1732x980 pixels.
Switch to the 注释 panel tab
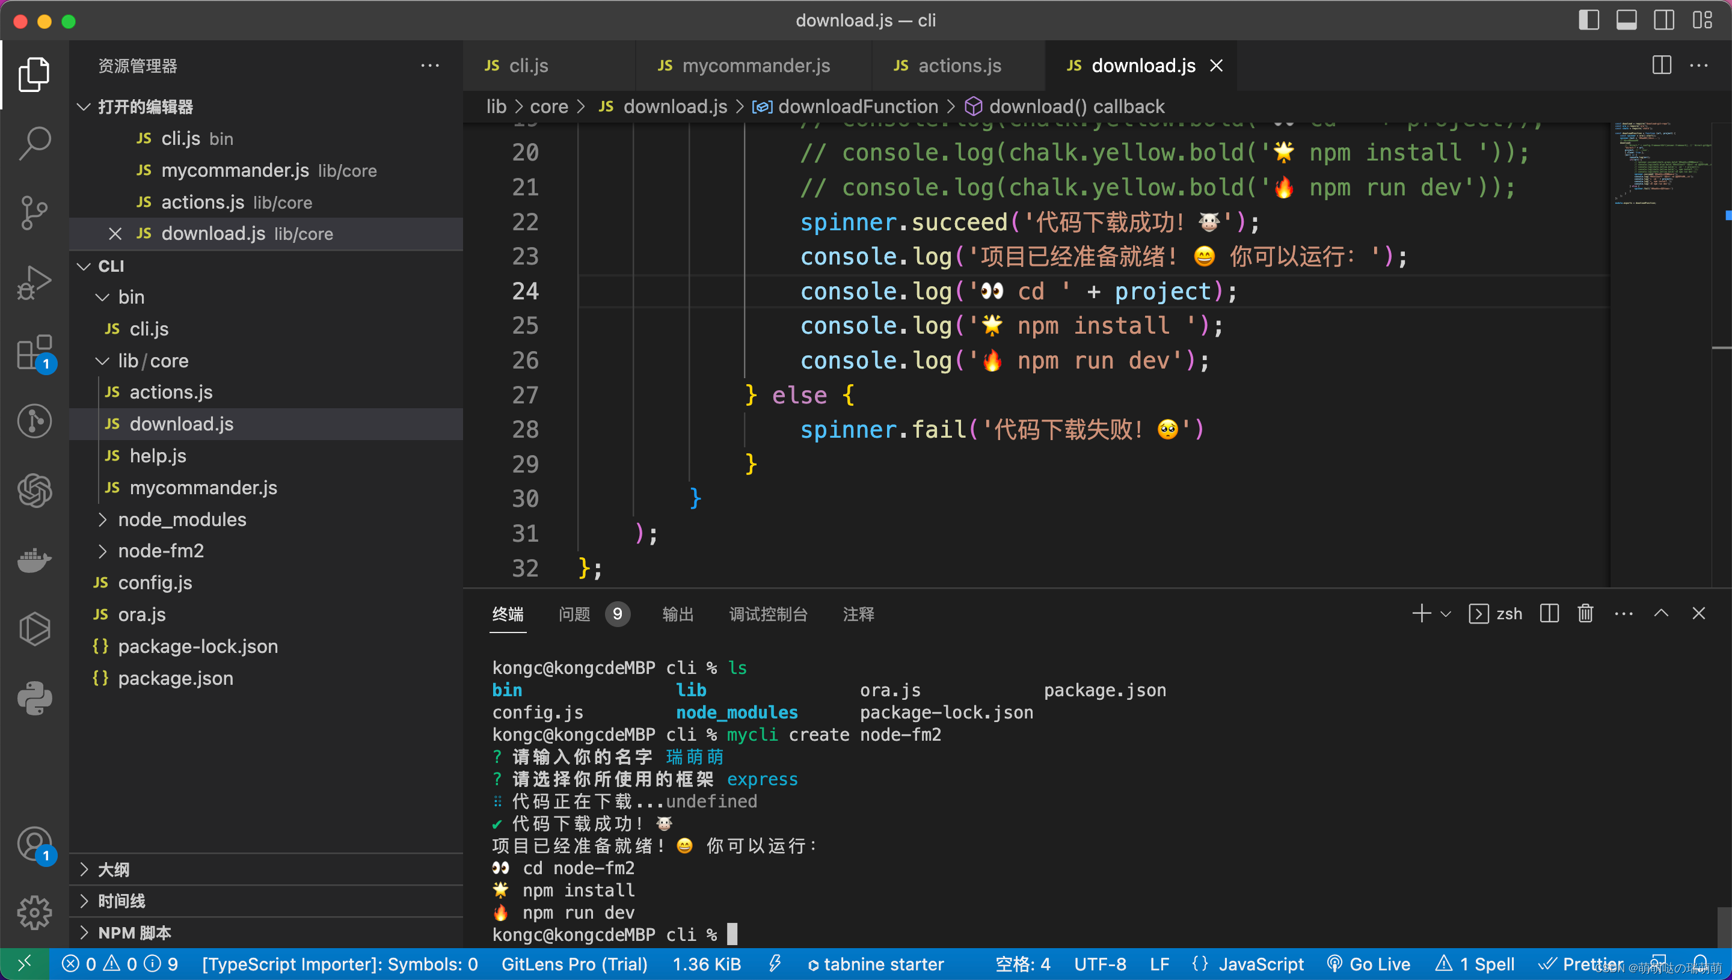(x=858, y=614)
